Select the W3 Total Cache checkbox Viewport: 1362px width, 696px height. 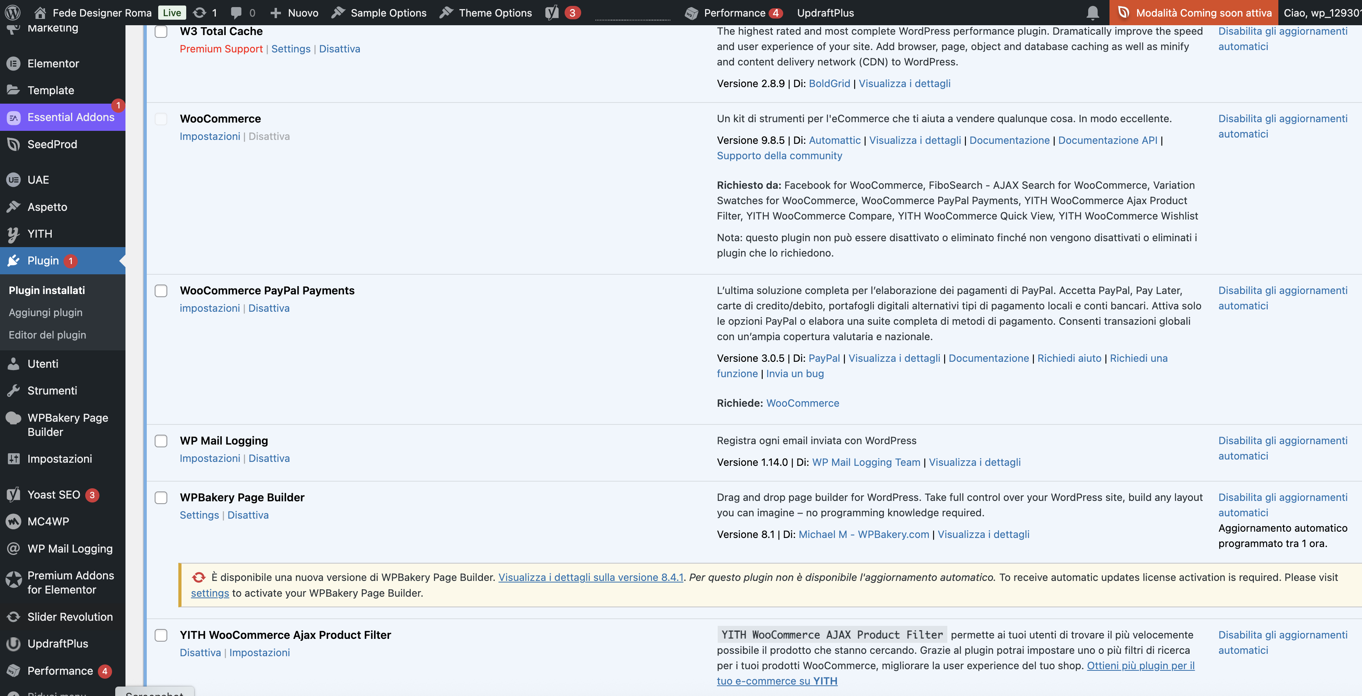pyautogui.click(x=161, y=32)
